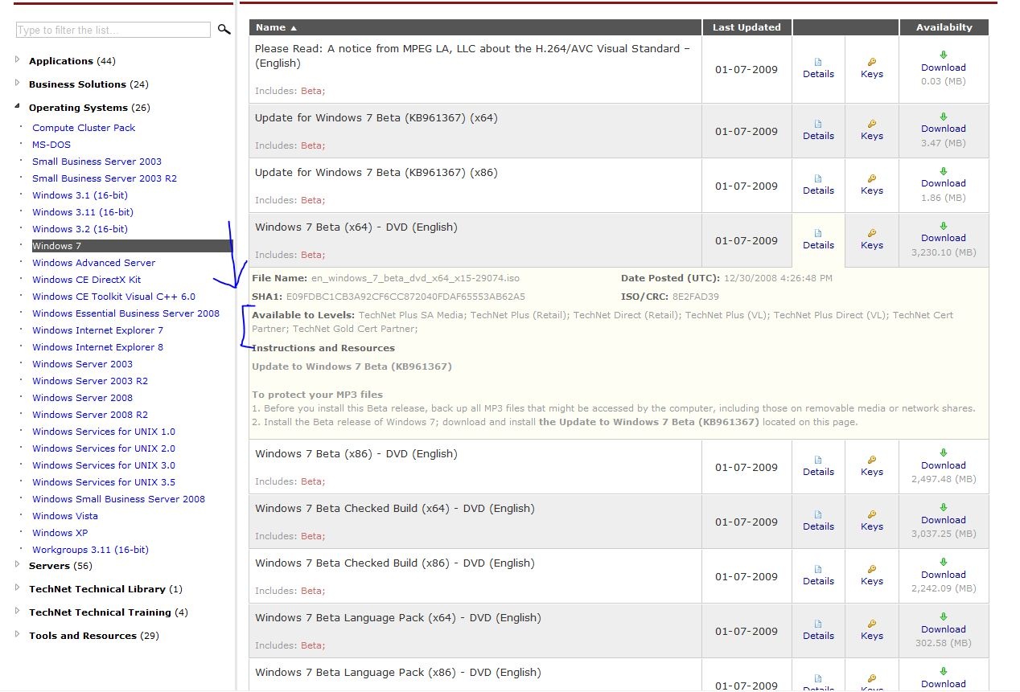The height and width of the screenshot is (692, 1020).
Task: Click in the 'Type to filter the list' field
Action: [x=113, y=30]
